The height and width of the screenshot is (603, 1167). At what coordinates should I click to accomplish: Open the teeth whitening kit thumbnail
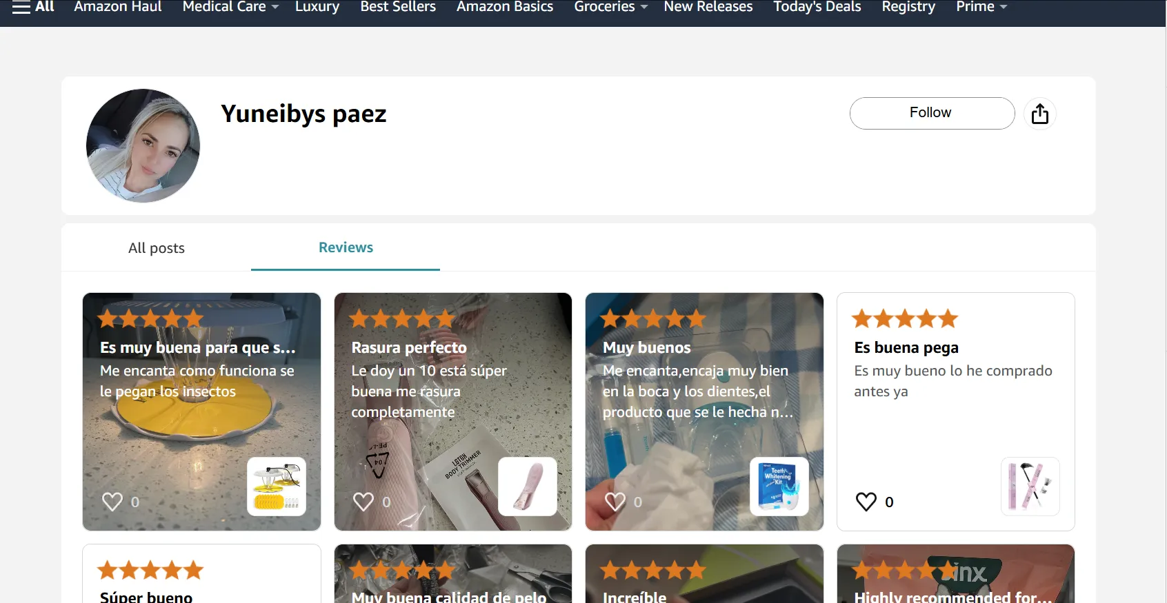tap(779, 487)
